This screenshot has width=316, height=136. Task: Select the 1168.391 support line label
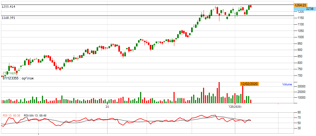[9, 18]
